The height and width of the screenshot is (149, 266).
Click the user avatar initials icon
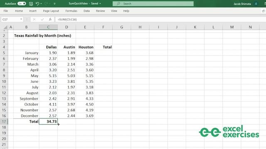click(256, 4)
